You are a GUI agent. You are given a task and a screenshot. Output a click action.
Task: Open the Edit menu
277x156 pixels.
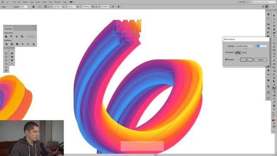tap(19, 2)
